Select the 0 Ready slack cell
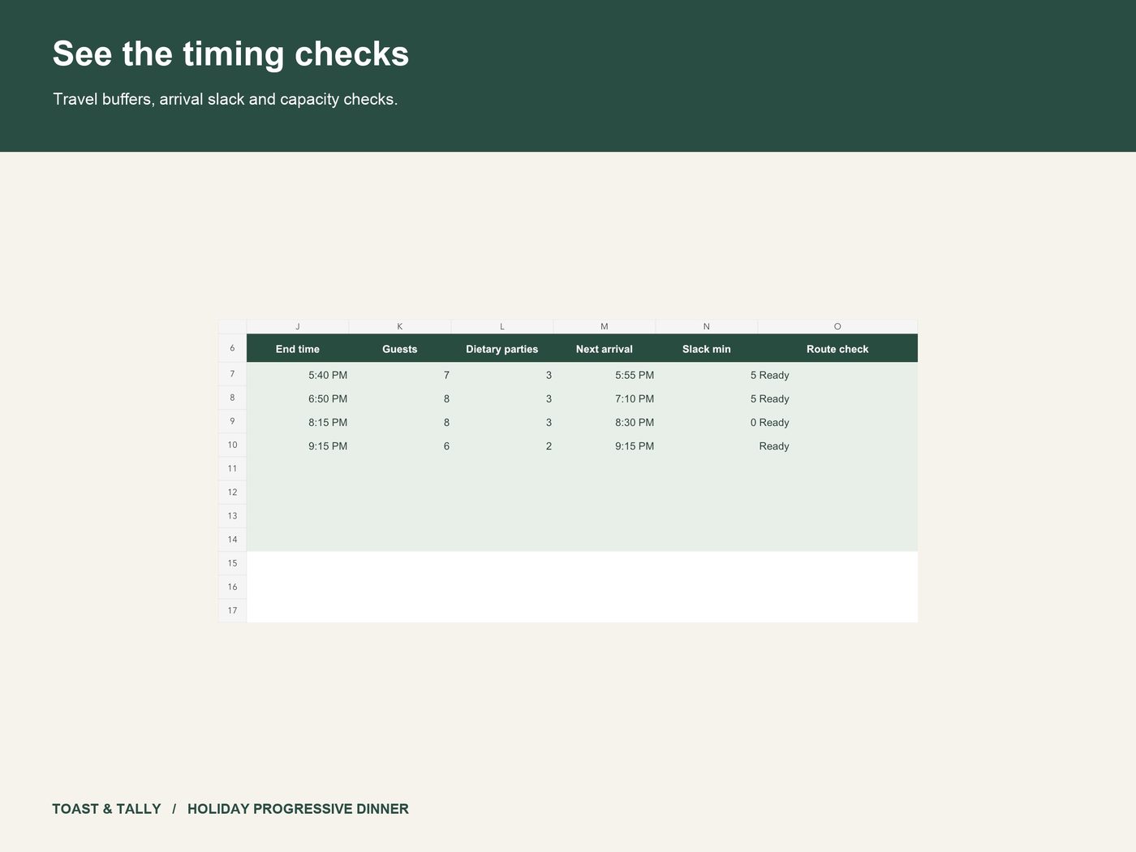This screenshot has width=1136, height=852. [x=707, y=422]
